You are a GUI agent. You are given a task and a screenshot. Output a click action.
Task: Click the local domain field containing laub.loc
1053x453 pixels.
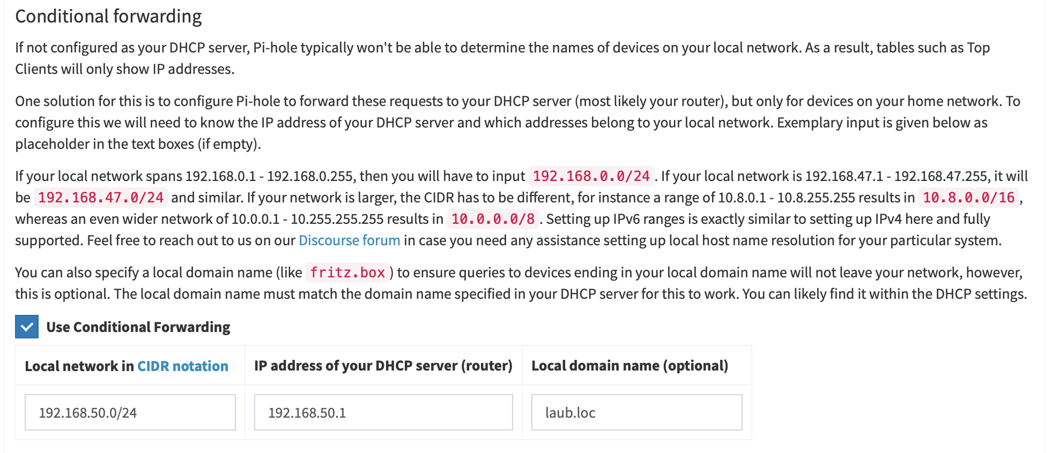click(x=636, y=412)
